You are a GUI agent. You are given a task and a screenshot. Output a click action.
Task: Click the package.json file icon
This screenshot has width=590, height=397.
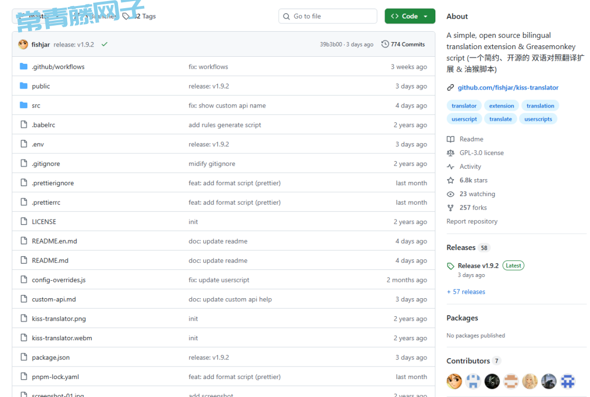click(23, 357)
